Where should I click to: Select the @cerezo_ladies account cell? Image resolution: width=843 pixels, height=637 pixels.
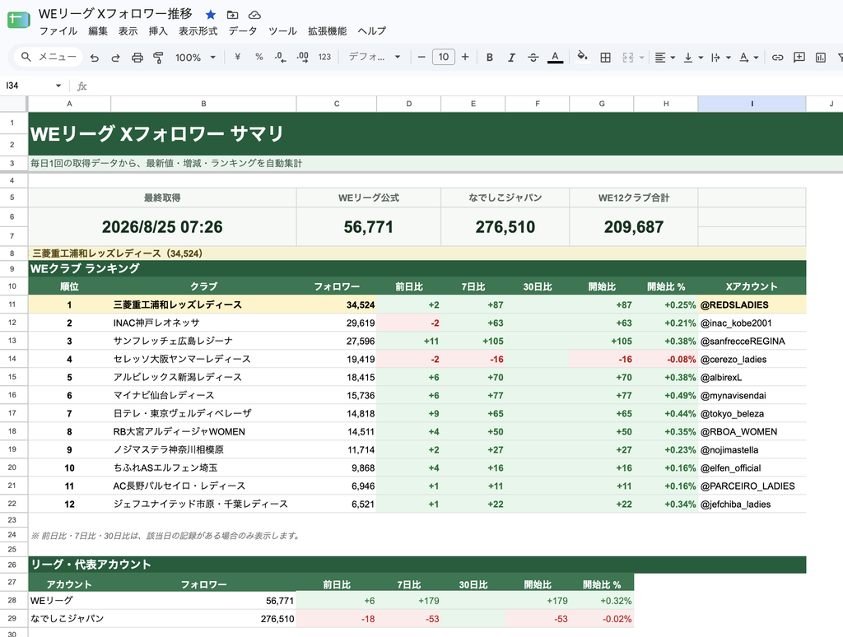pyautogui.click(x=752, y=359)
